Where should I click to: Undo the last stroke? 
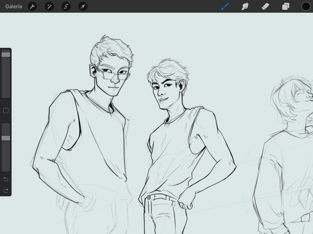(6, 179)
